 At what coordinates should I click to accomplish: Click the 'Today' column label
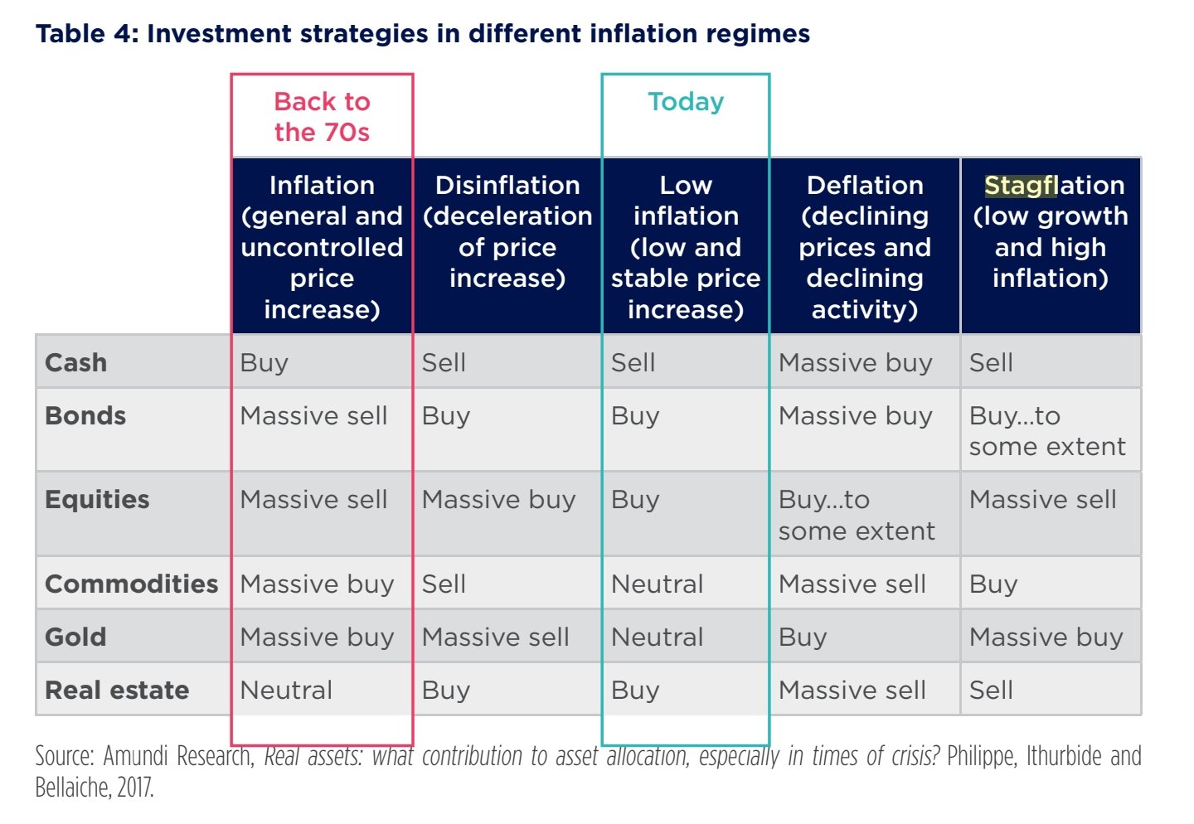point(686,101)
